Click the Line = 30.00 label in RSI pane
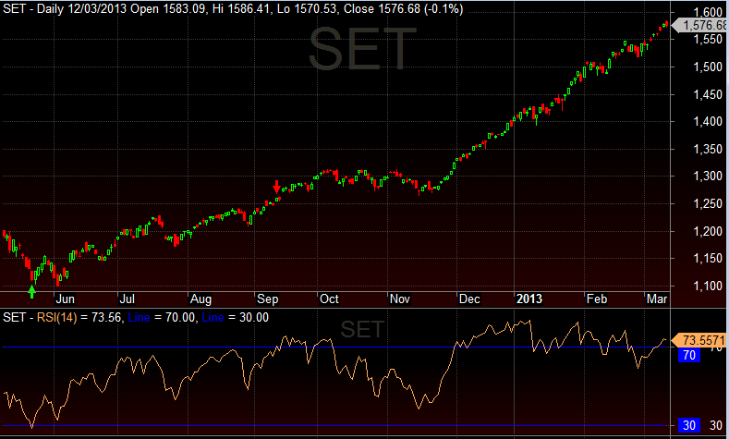 click(236, 318)
